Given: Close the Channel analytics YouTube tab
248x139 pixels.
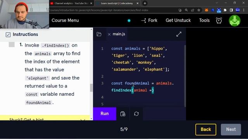Looking at the screenshot, I should pos(91,3).
